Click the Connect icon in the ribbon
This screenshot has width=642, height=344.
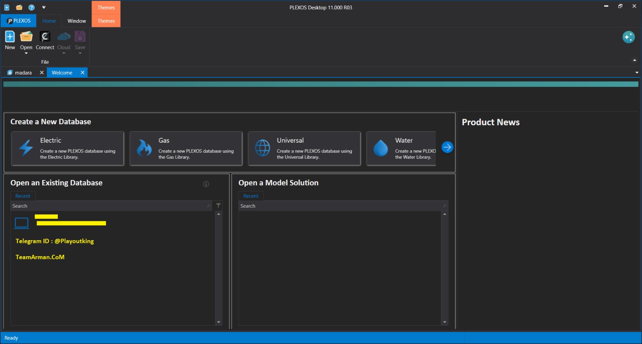pyautogui.click(x=45, y=37)
